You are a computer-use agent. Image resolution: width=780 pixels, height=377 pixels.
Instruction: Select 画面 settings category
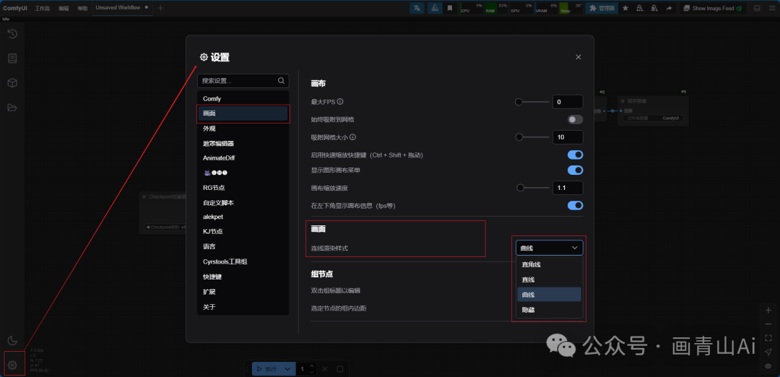pos(243,113)
